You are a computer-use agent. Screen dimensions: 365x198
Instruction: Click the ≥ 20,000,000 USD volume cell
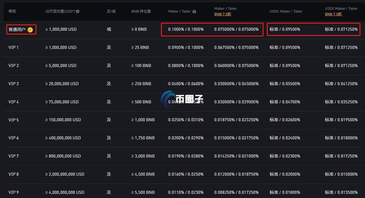pos(62,84)
